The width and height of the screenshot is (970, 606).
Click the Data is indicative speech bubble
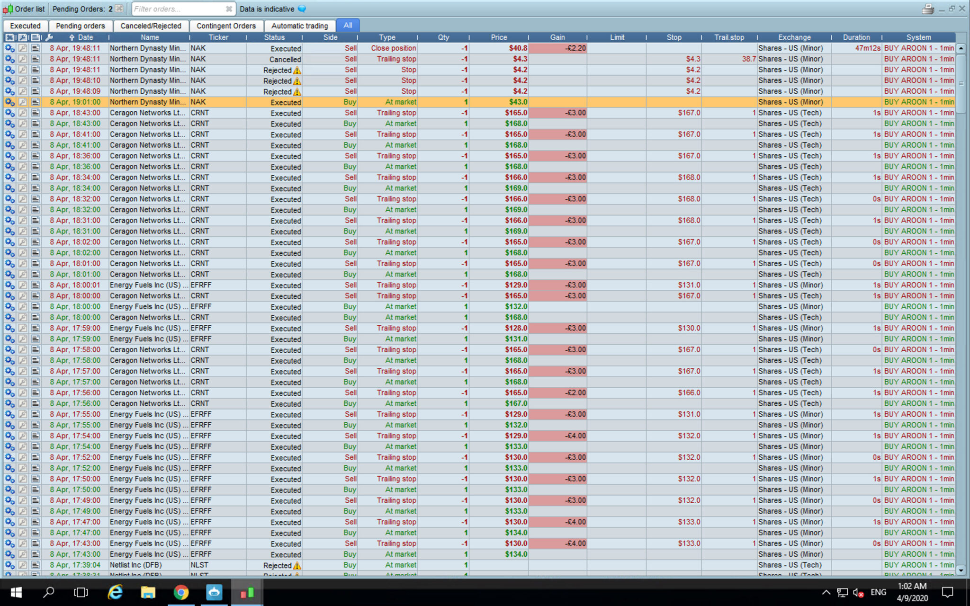point(302,9)
